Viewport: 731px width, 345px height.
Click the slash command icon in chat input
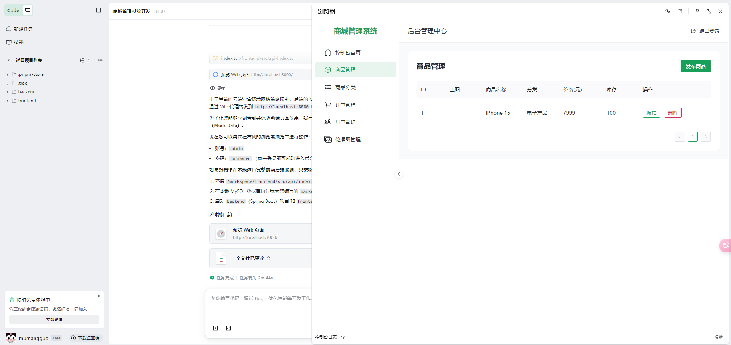pos(216,328)
